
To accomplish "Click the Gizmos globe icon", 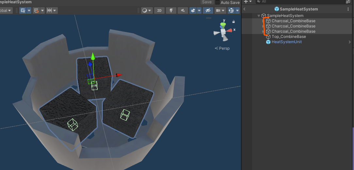I will pos(231,10).
